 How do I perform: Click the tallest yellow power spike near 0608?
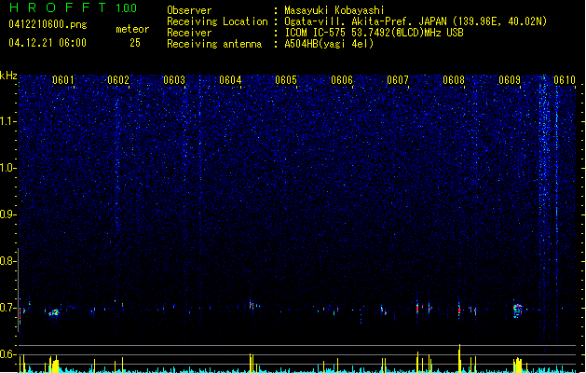click(x=459, y=358)
